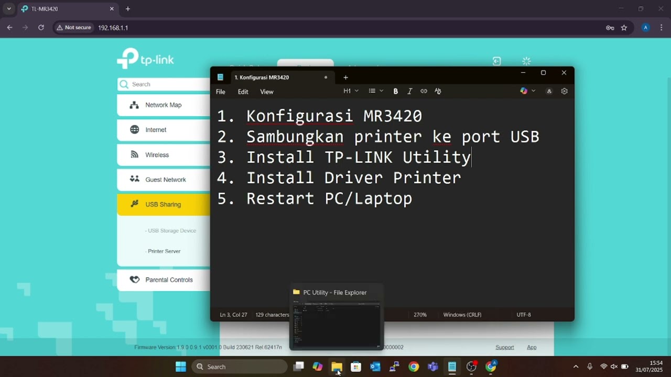This screenshot has width=671, height=377.
Task: Click the Chrome address bar URL
Action: point(113,28)
